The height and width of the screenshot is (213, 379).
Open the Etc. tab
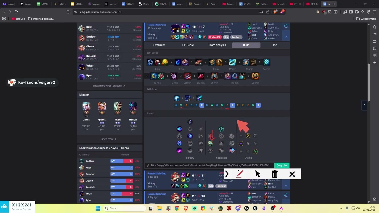coord(275,45)
